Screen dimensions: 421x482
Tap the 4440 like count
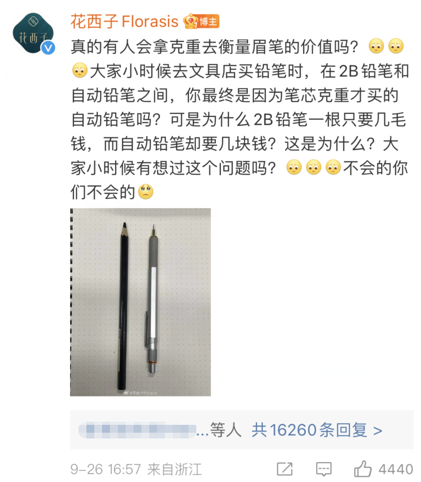click(396, 469)
